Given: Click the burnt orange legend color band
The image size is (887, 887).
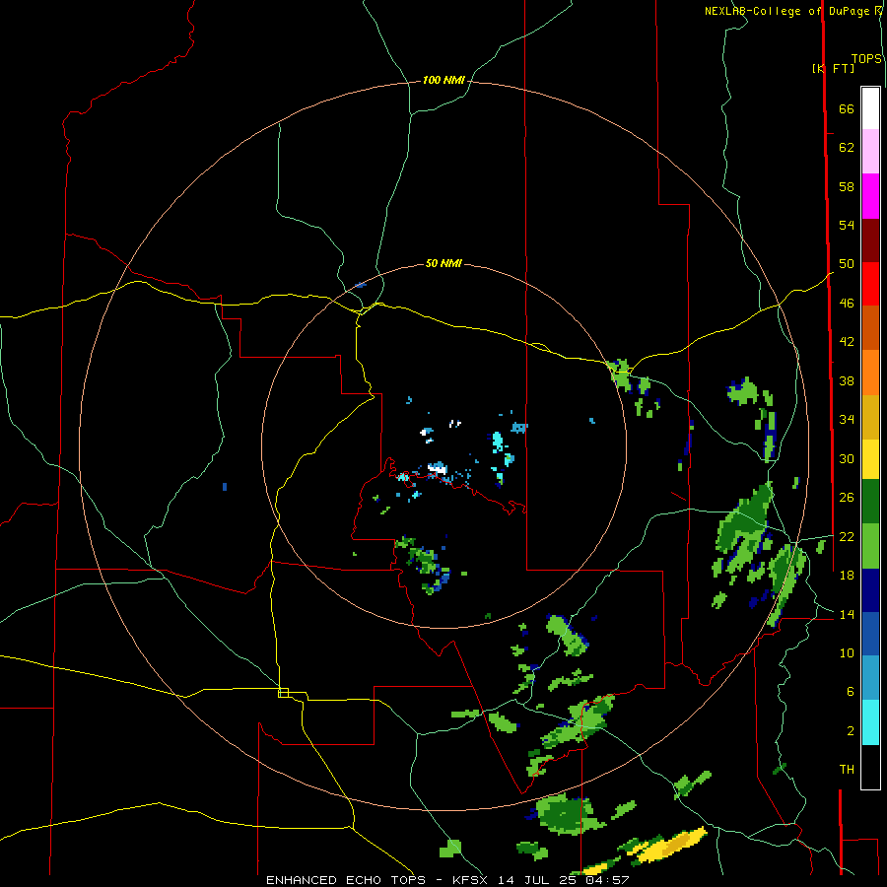Looking at the screenshot, I should (x=870, y=328).
